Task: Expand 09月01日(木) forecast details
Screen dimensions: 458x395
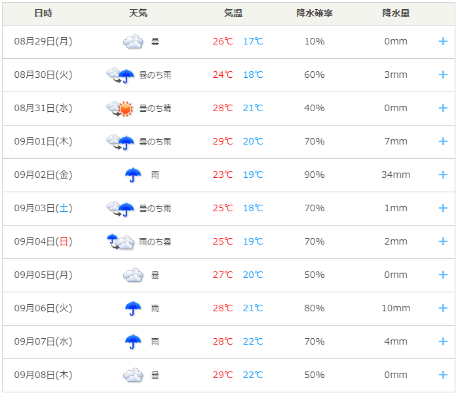Action: click(443, 141)
